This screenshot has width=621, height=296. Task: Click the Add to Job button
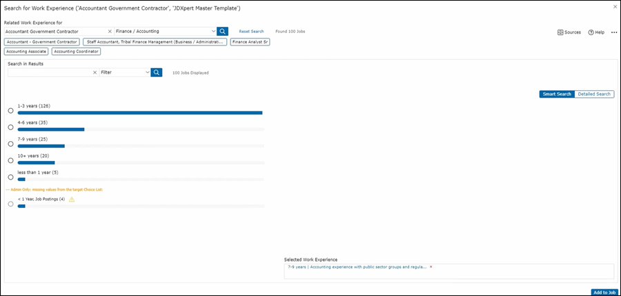click(x=604, y=292)
